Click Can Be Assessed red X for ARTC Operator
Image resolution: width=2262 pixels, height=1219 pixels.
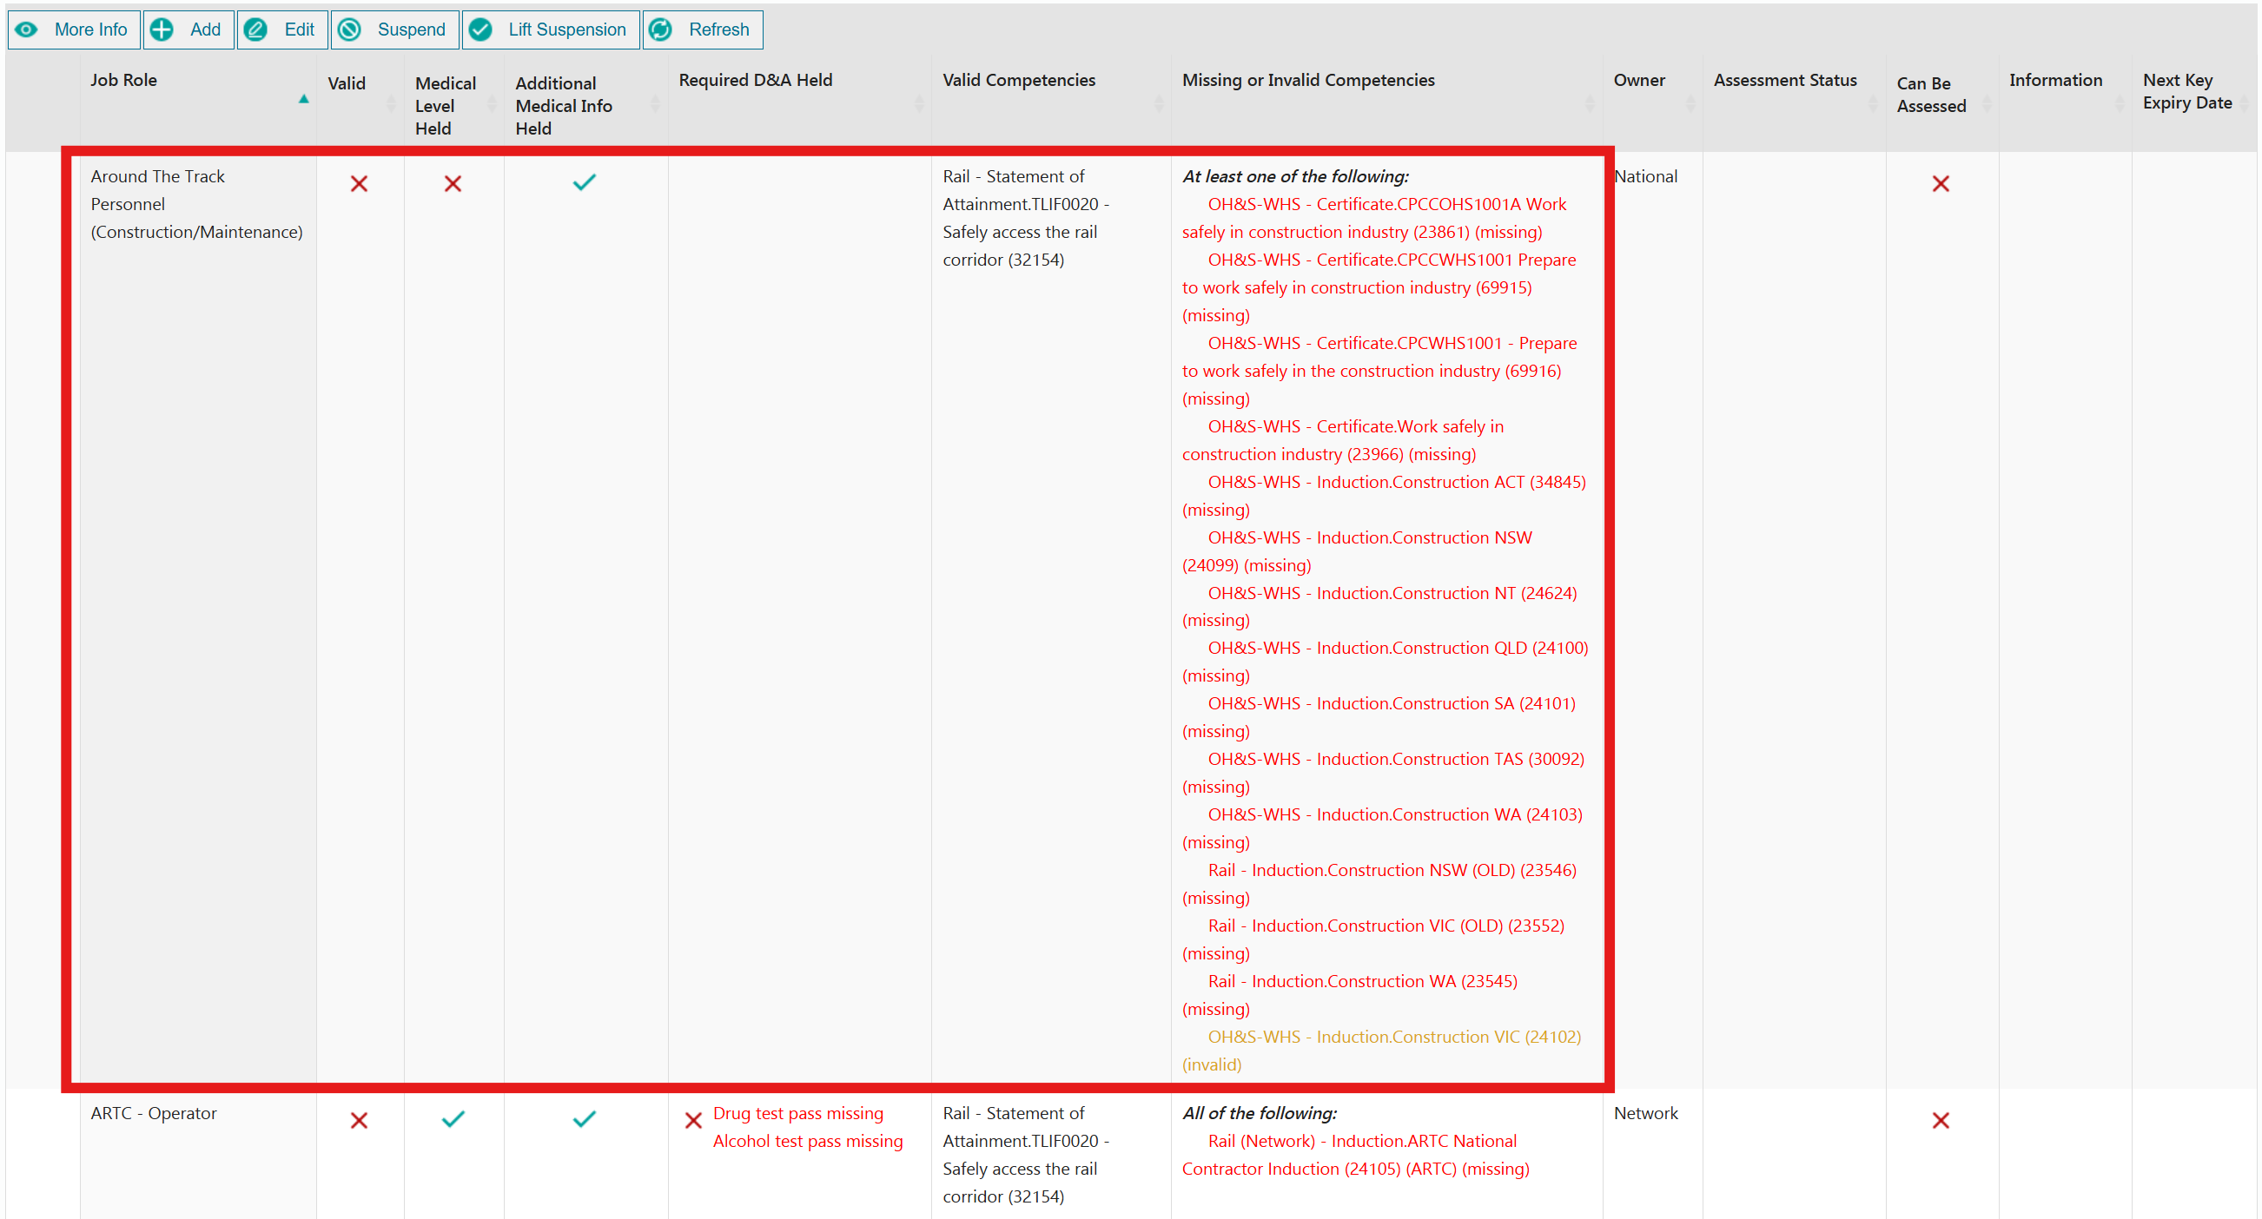click(x=1940, y=1121)
